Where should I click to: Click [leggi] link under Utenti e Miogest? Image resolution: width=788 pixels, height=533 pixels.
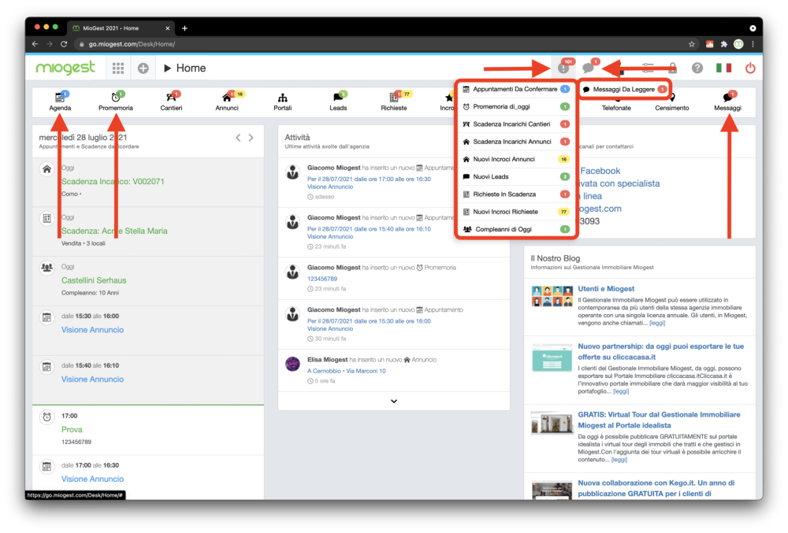(x=657, y=324)
